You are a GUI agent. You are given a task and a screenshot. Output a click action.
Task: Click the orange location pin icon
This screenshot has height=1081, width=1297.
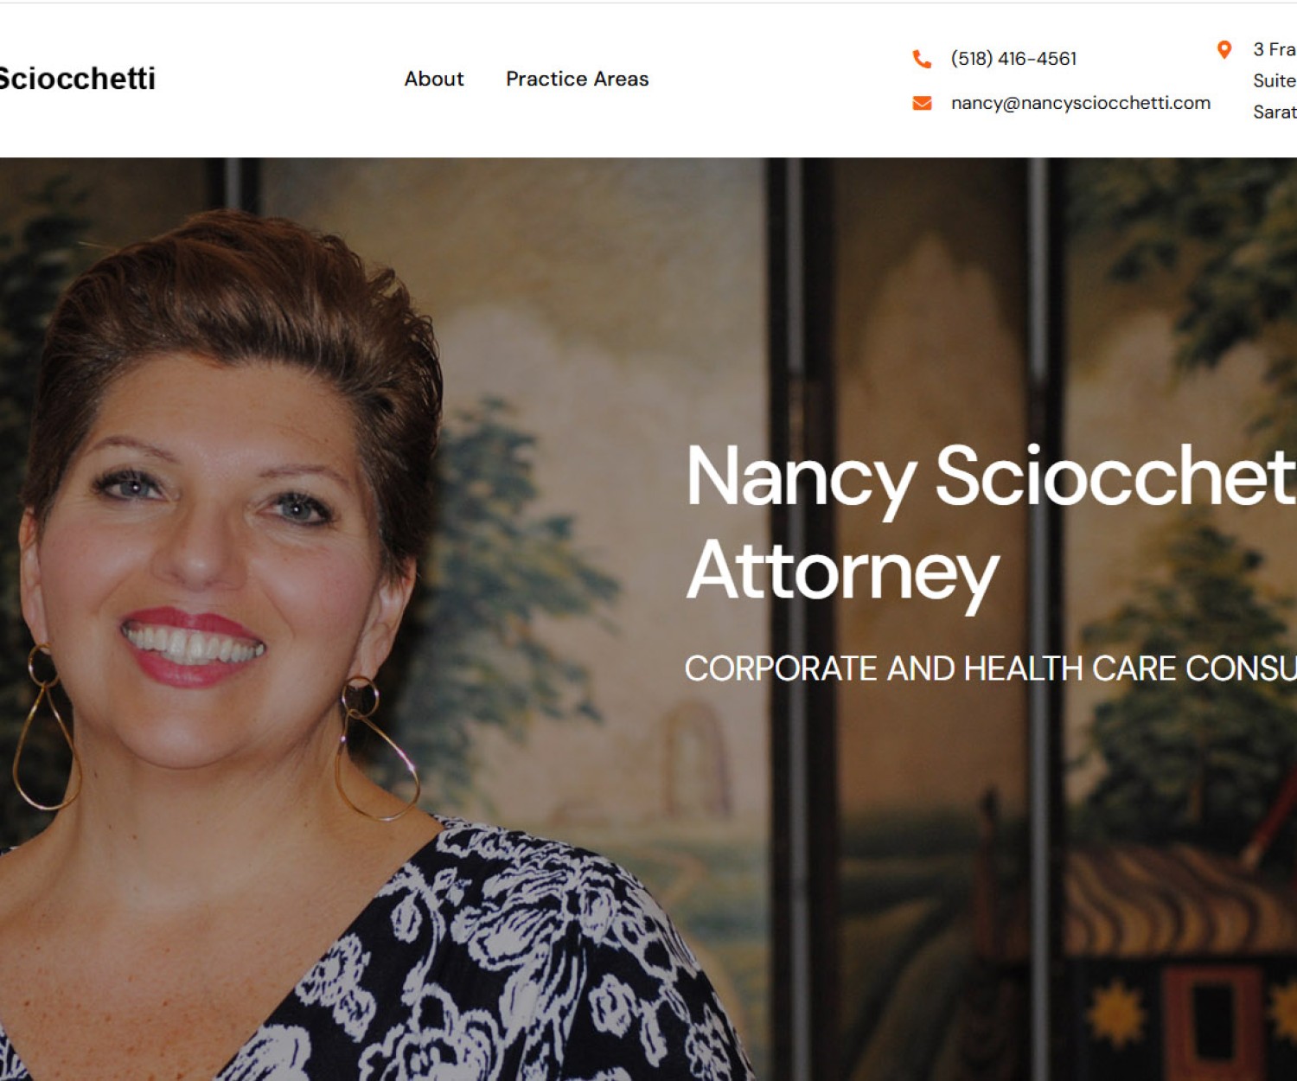pyautogui.click(x=1224, y=49)
